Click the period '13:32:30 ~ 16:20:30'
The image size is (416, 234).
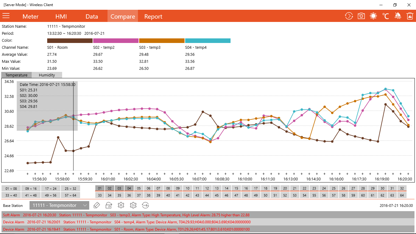(x=64, y=34)
